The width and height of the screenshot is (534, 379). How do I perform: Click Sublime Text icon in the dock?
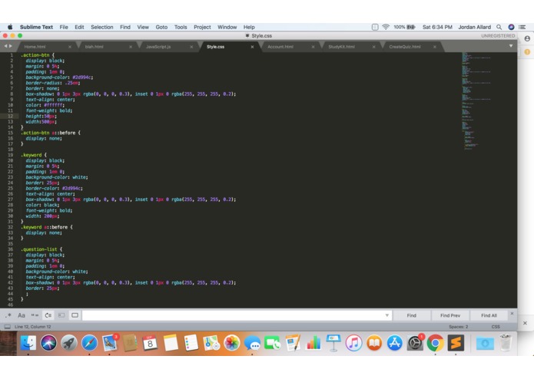tap(456, 343)
